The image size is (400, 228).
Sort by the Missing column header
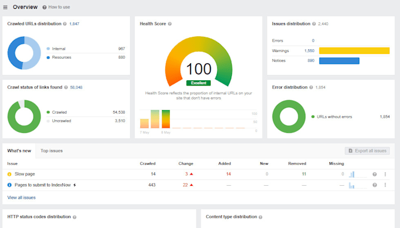[336, 164]
